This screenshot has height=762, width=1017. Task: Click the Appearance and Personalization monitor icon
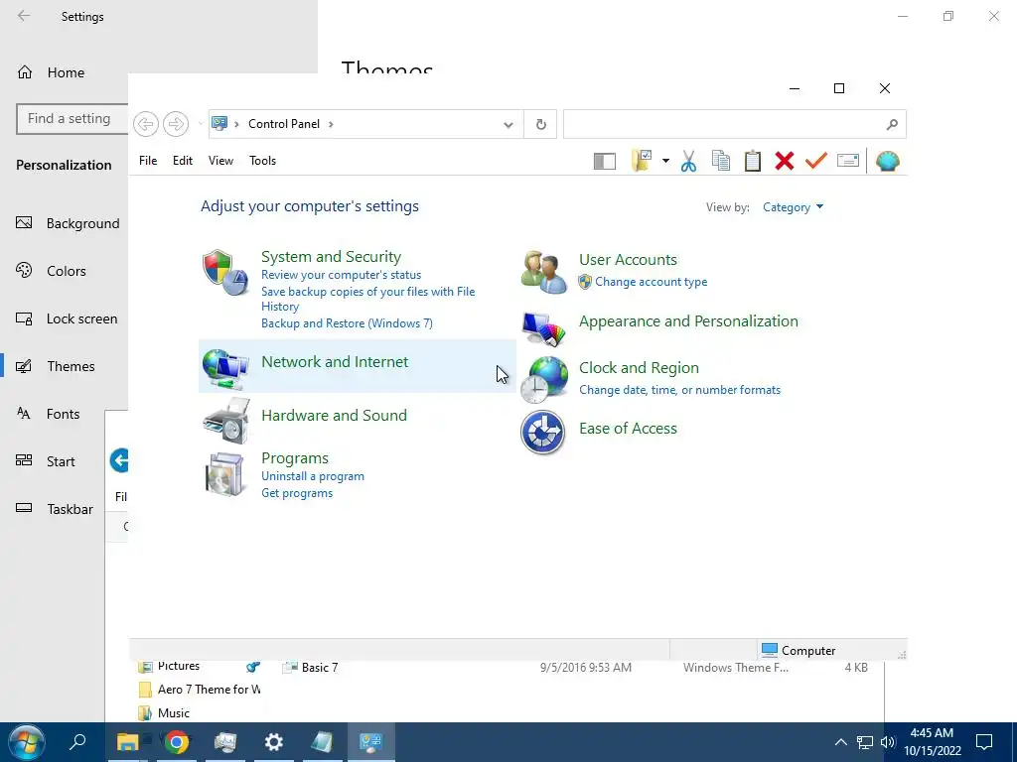coord(543,329)
